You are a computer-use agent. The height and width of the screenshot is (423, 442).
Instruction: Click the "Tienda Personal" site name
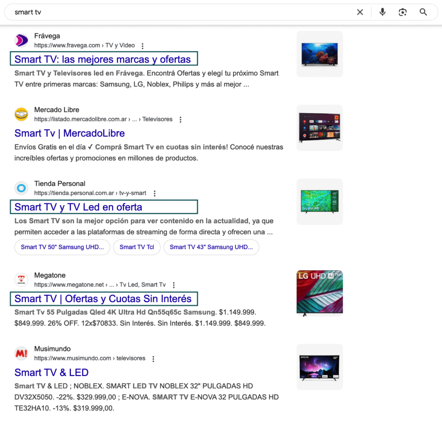point(60,183)
